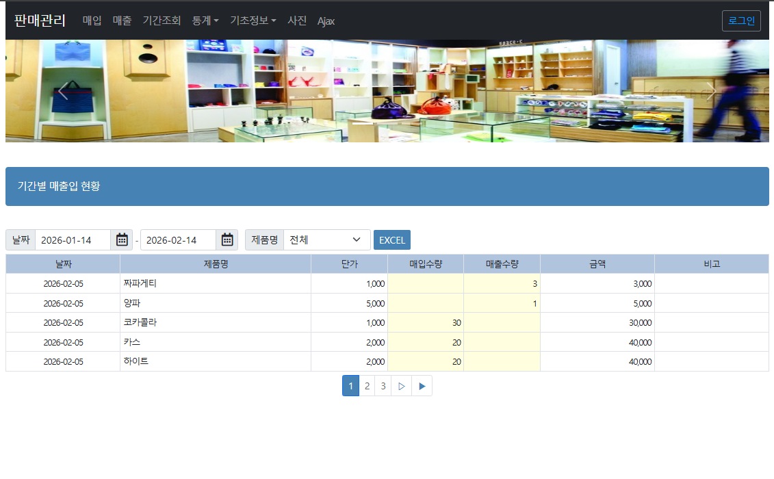
Task: Advance to the next carousel slide
Action: [x=711, y=91]
